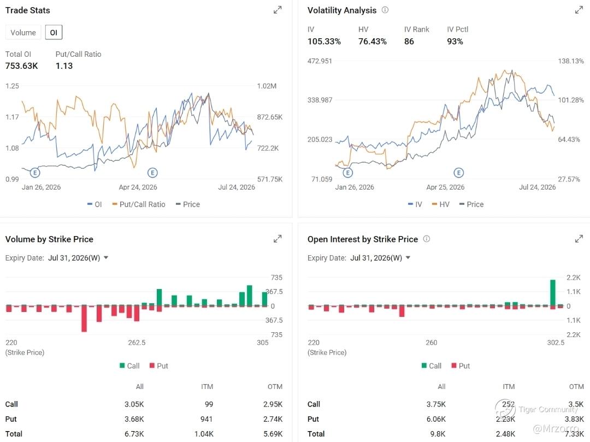The width and height of the screenshot is (590, 442).
Task: Click Call All open interest 3.75K
Action: point(436,404)
